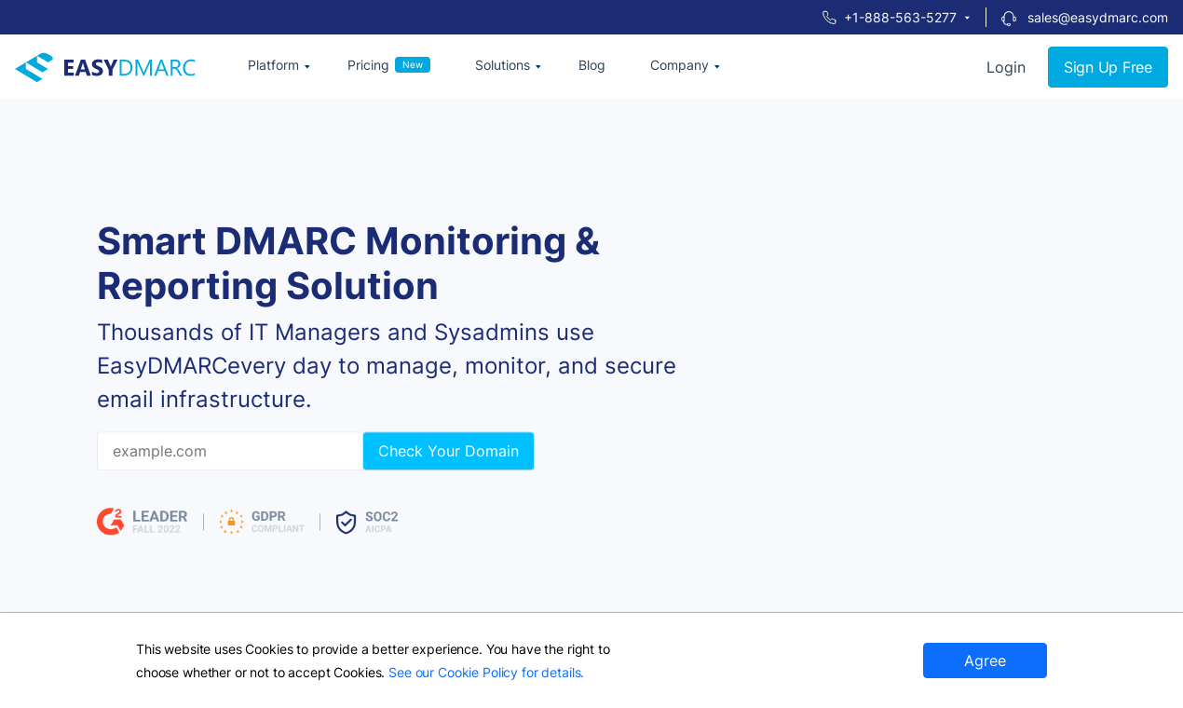Select the EasyDMARC logo

point(104,66)
